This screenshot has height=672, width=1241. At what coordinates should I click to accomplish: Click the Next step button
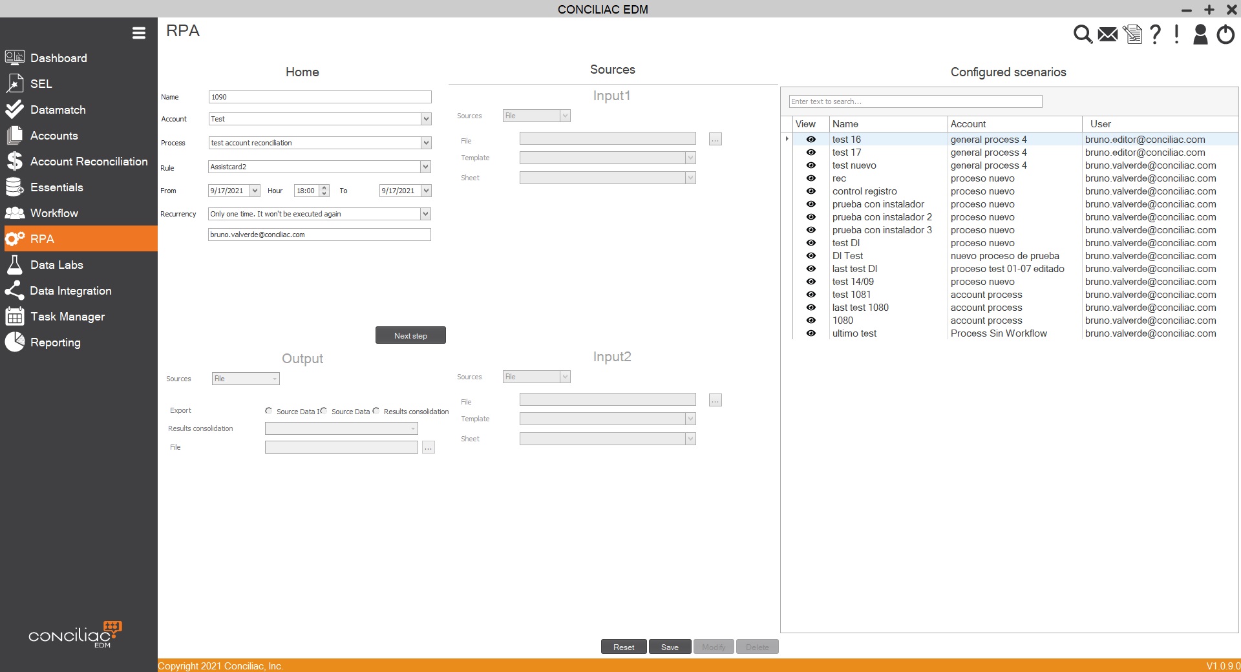pos(410,335)
